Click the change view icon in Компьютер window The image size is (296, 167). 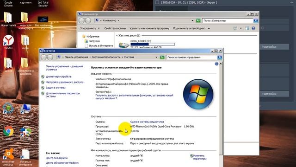click(x=235, y=28)
